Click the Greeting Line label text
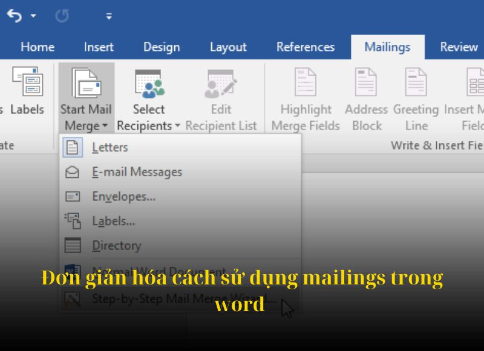Image resolution: width=484 pixels, height=351 pixels. (x=416, y=117)
